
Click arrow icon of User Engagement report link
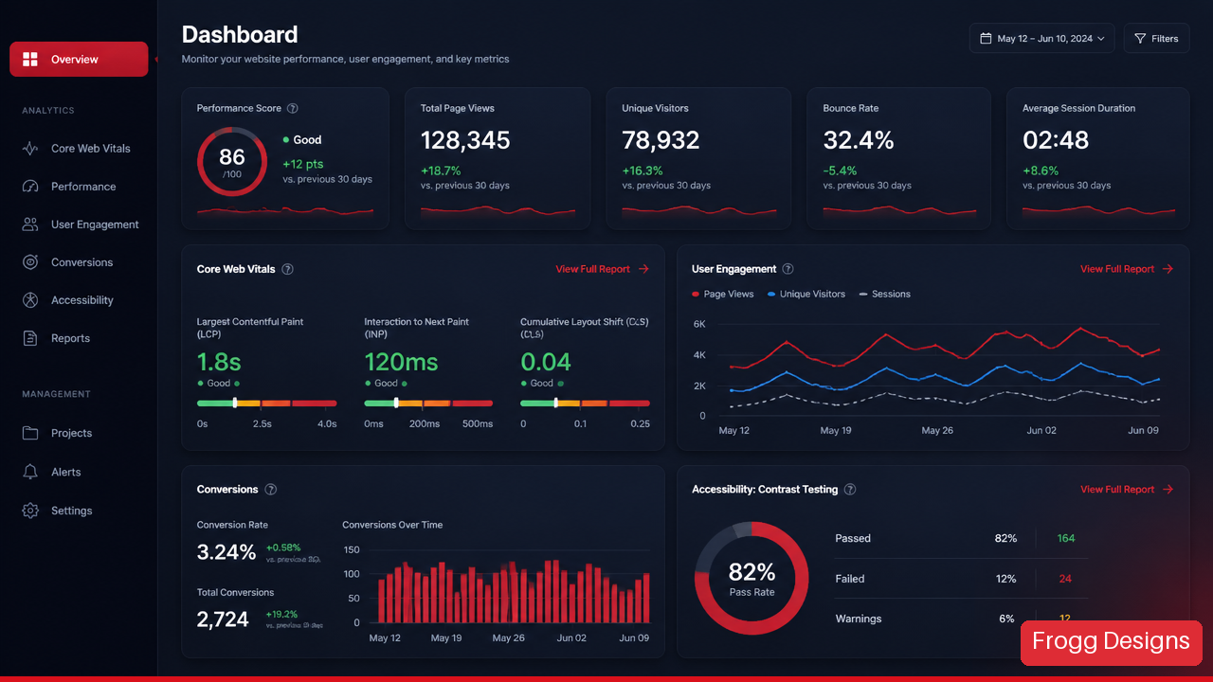[x=1168, y=269]
